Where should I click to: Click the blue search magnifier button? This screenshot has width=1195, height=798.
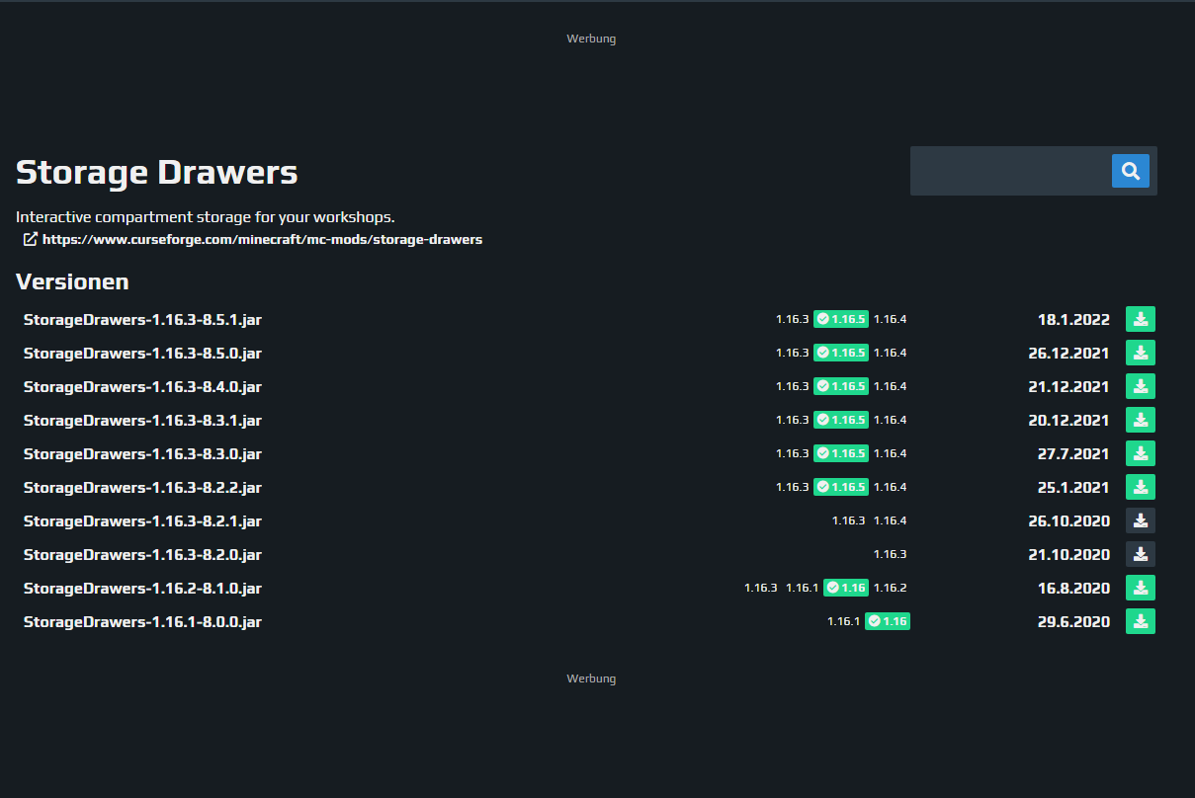(x=1131, y=171)
